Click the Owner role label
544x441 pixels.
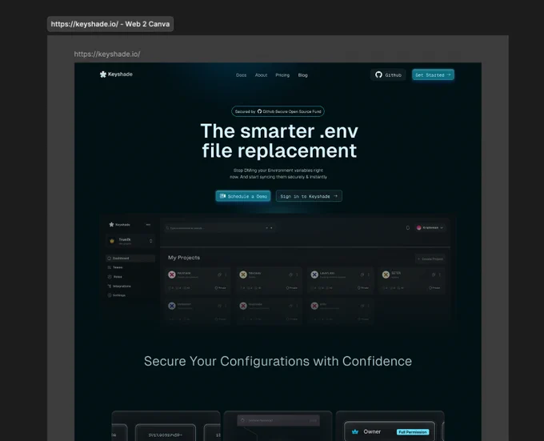372,431
